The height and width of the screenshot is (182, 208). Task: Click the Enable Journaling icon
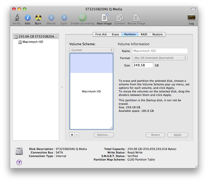82,17
